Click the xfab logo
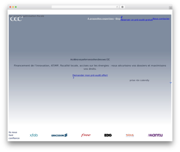This screenshot has width=180, height=152. pyautogui.click(x=34, y=135)
